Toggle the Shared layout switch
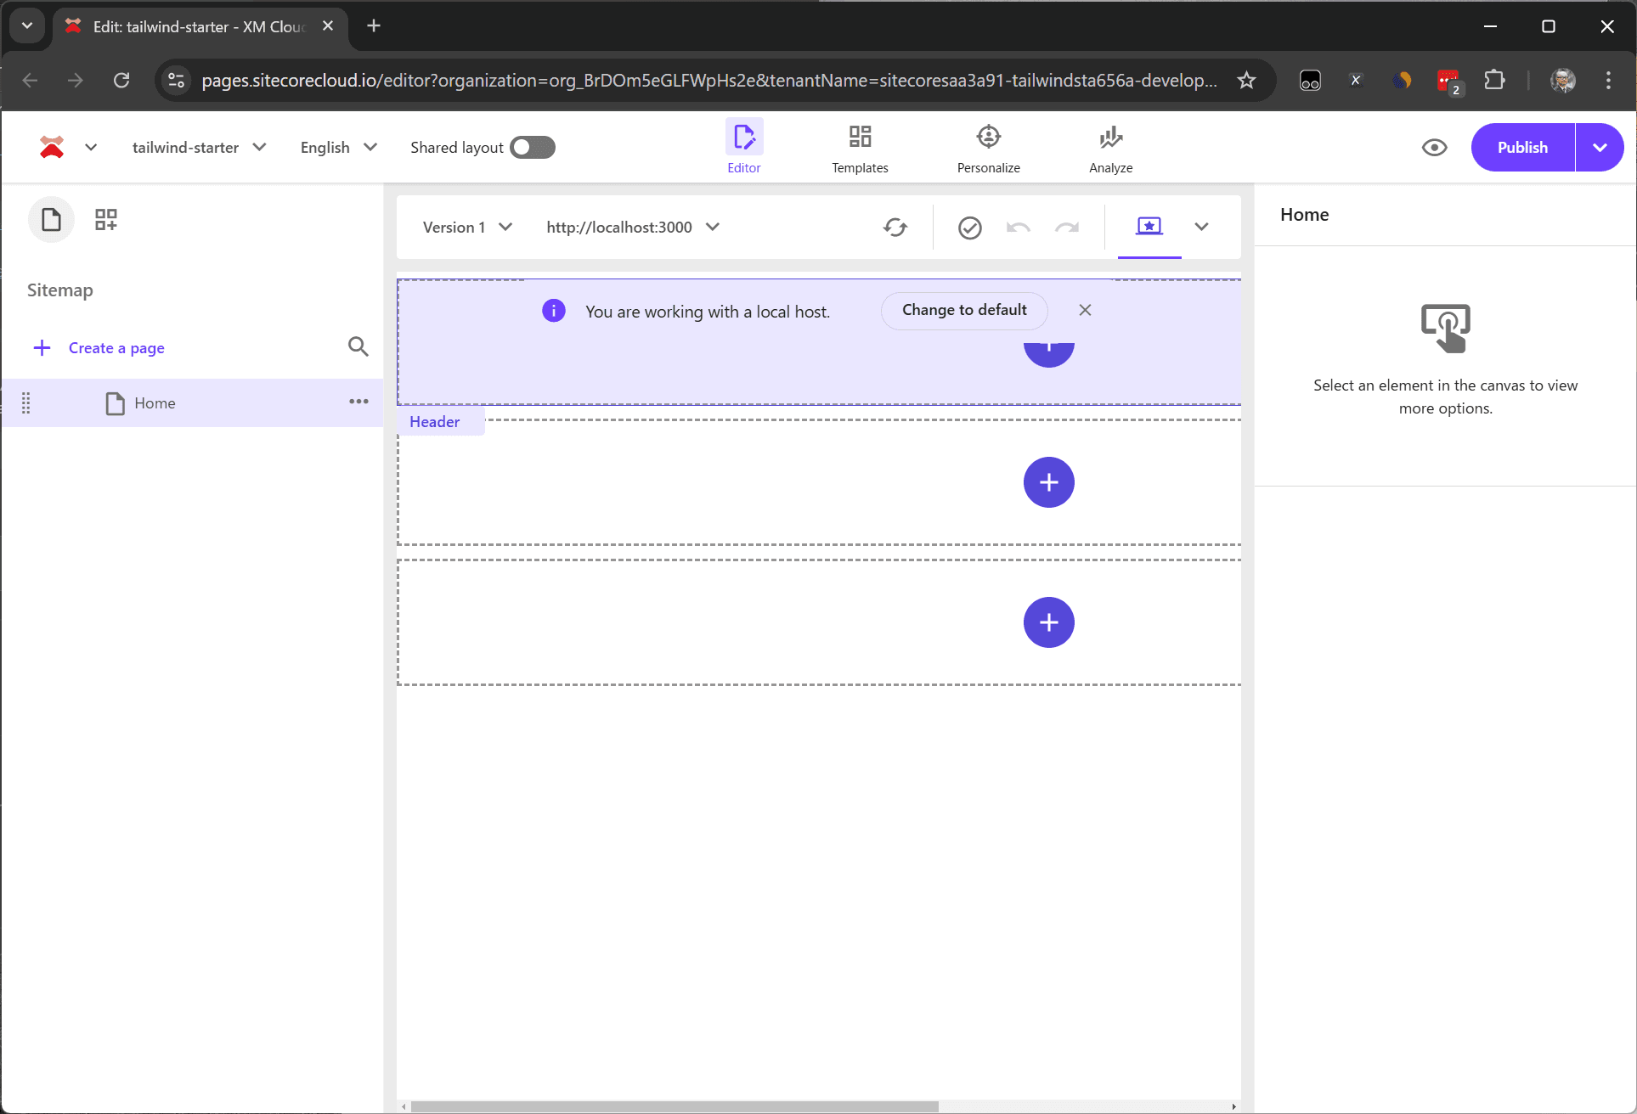Viewport: 1637px width, 1114px height. point(533,148)
